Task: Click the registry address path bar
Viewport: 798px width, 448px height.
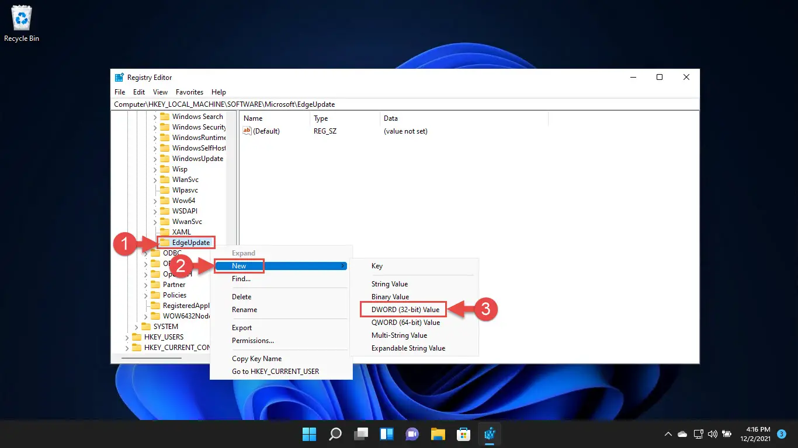Action: [x=405, y=104]
